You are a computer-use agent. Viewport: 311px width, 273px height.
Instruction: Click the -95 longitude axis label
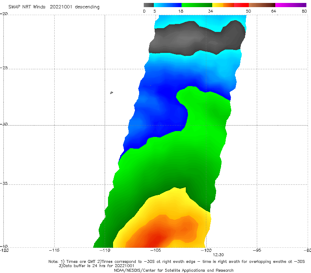[257, 250]
